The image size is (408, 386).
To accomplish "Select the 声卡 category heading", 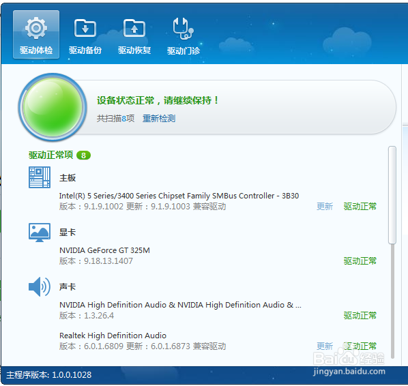I will tap(68, 287).
